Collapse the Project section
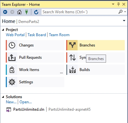Image resolution: width=128 pixels, height=123 pixels. (3, 30)
